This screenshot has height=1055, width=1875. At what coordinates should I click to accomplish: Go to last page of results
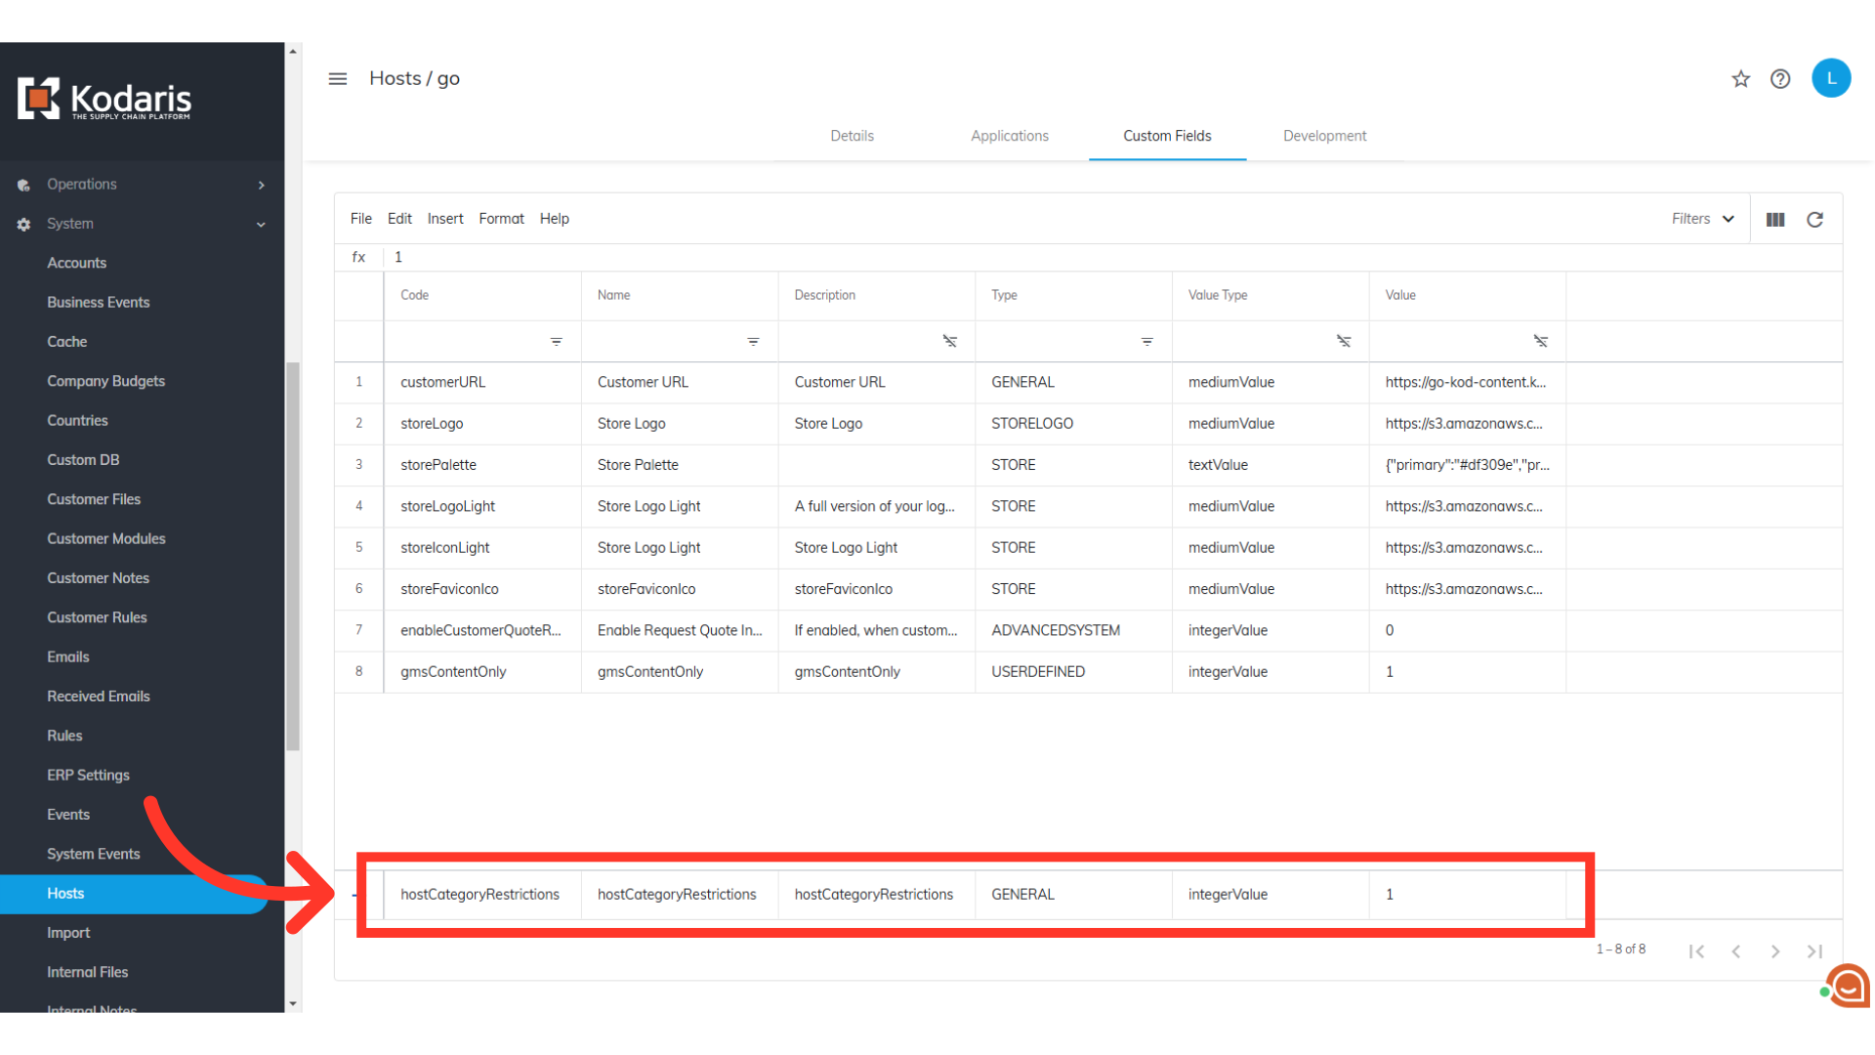coord(1814,951)
